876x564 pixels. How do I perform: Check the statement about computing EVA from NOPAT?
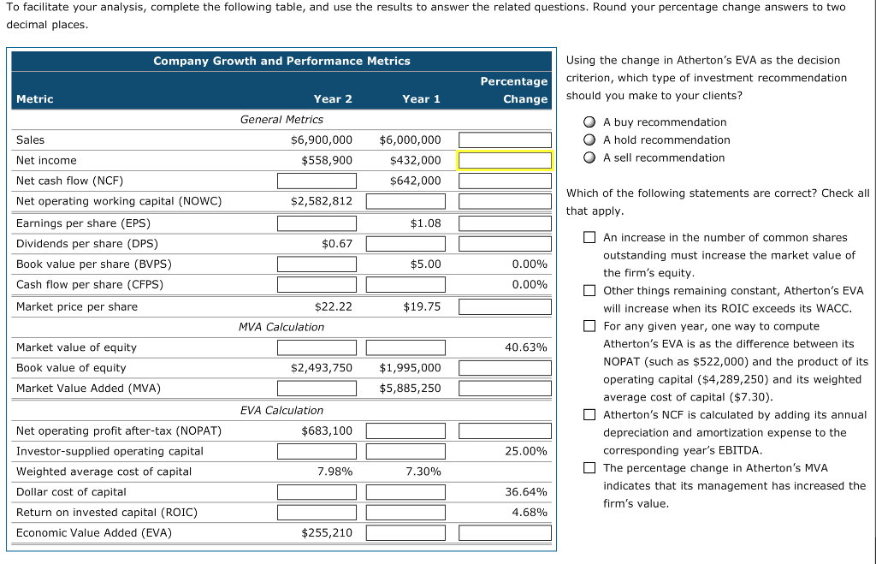click(x=589, y=325)
